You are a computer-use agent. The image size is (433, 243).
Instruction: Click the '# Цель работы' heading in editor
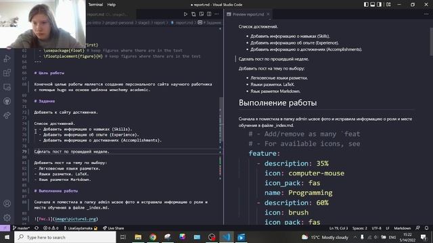tap(49, 73)
